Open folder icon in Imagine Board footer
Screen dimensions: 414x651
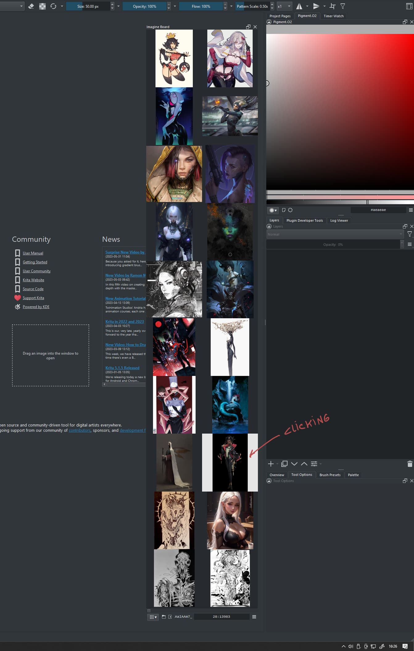tap(164, 617)
